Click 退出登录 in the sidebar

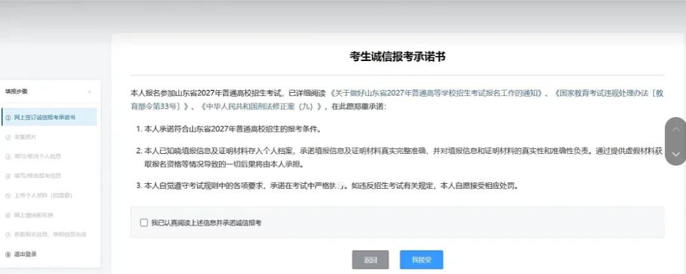click(x=25, y=254)
